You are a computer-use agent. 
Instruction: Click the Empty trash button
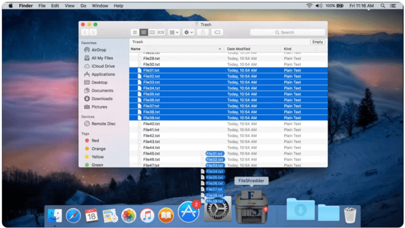318,42
